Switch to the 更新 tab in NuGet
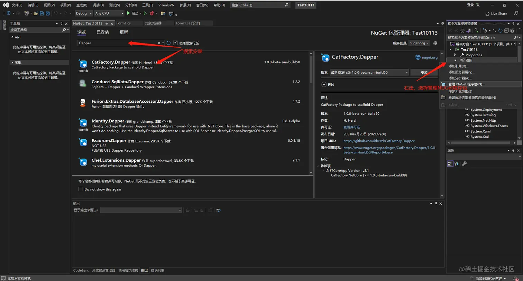The width and height of the screenshot is (523, 281). click(x=124, y=32)
